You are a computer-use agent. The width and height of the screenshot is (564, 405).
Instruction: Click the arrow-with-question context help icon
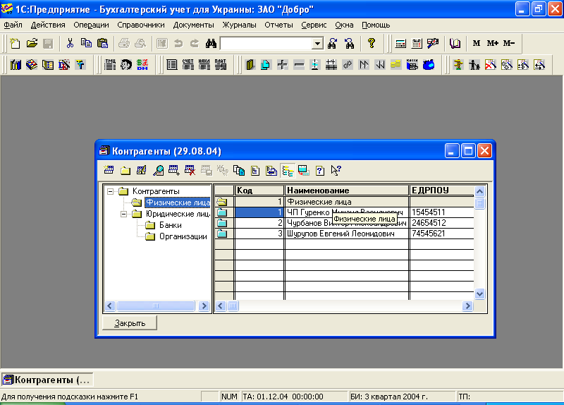click(x=336, y=170)
